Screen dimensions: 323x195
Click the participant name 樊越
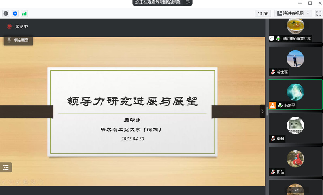280,139
